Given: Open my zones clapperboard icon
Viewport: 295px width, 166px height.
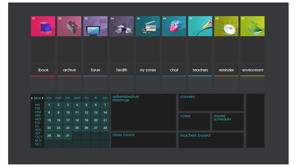Looking at the screenshot, I should 148,26.
